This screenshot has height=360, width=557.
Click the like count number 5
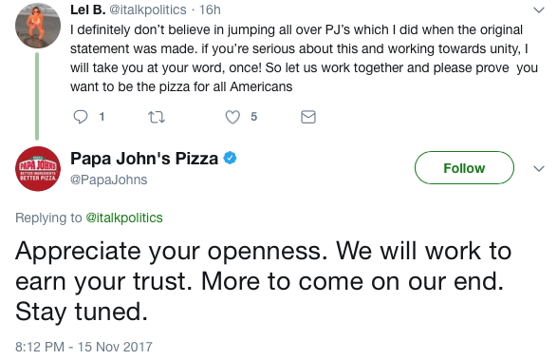(x=253, y=117)
